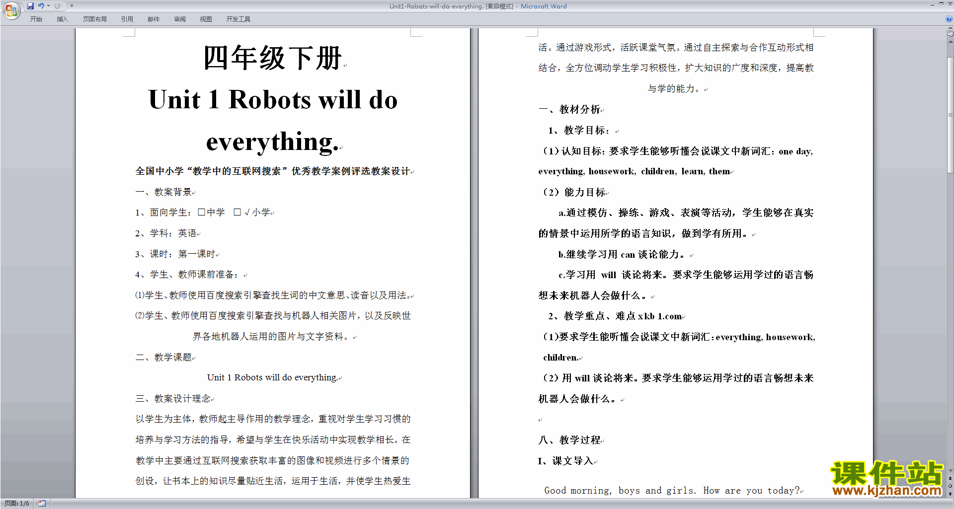Click the line 机器人会做什么。
The width and height of the screenshot is (954, 509).
pos(578,399)
